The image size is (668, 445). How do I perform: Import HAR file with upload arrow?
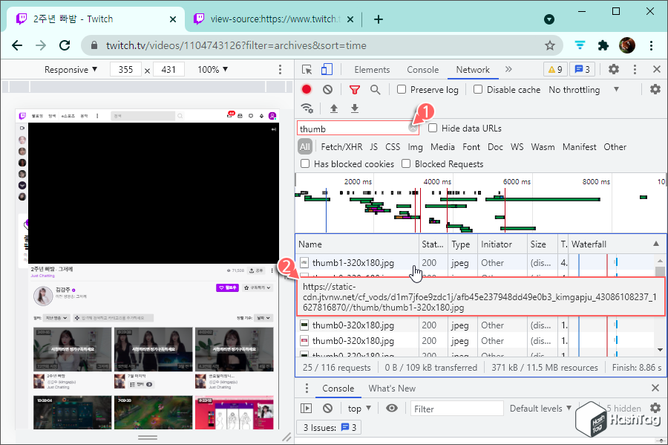334,108
